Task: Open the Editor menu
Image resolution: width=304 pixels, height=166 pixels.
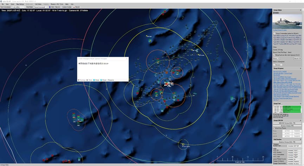Action: (x=67, y=4)
